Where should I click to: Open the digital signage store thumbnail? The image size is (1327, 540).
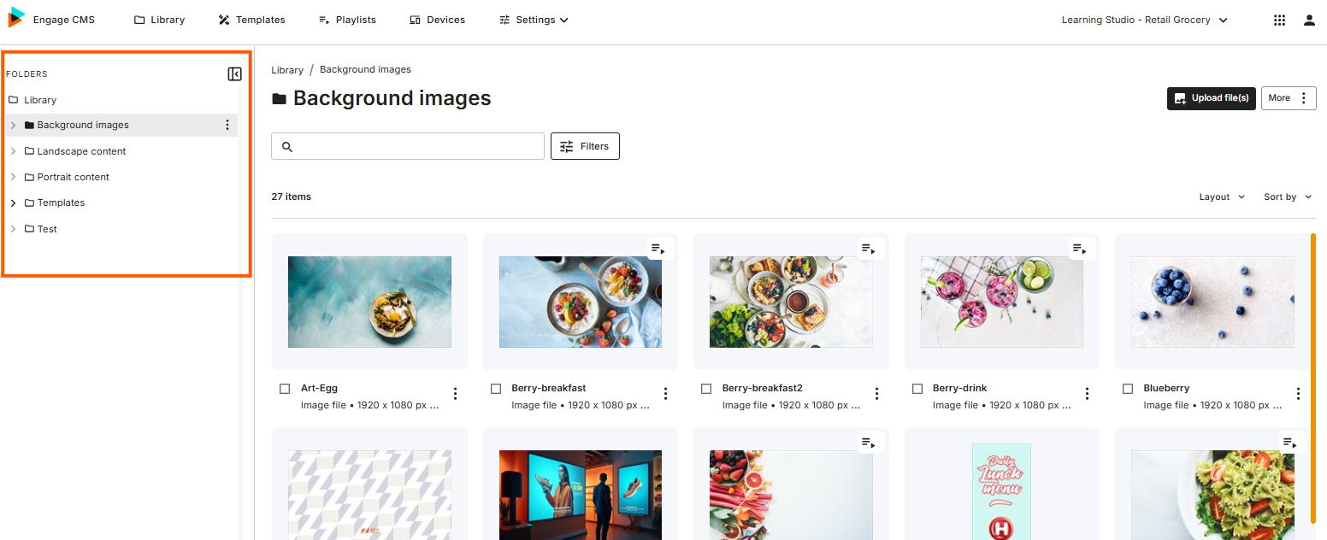coord(581,495)
